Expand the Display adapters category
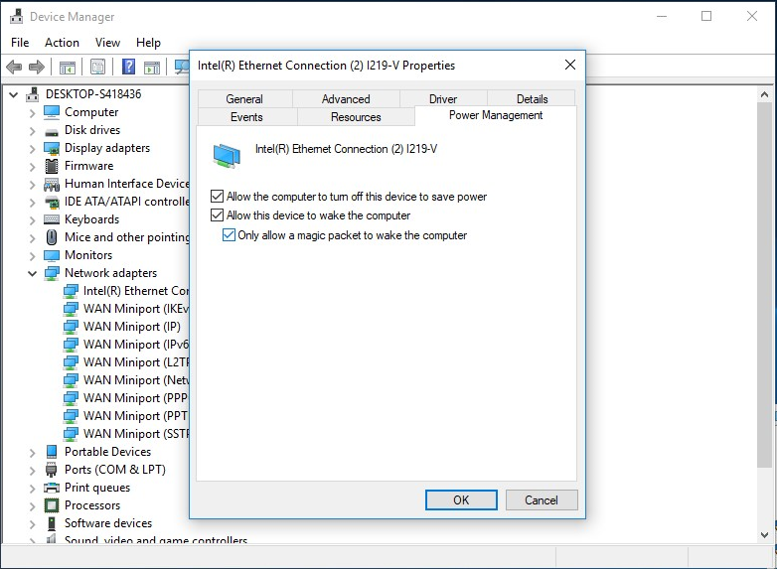The height and width of the screenshot is (569, 777). tap(32, 149)
